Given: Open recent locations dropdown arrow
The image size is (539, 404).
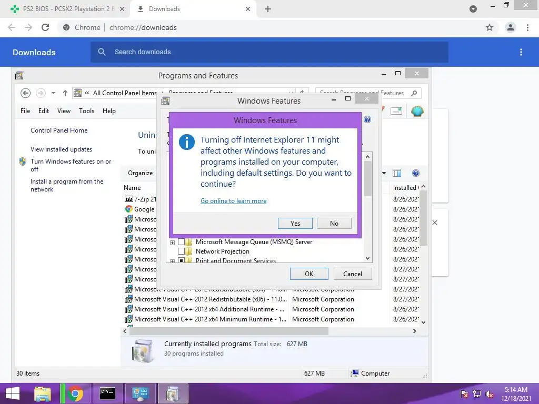Looking at the screenshot, I should pyautogui.click(x=53, y=93).
